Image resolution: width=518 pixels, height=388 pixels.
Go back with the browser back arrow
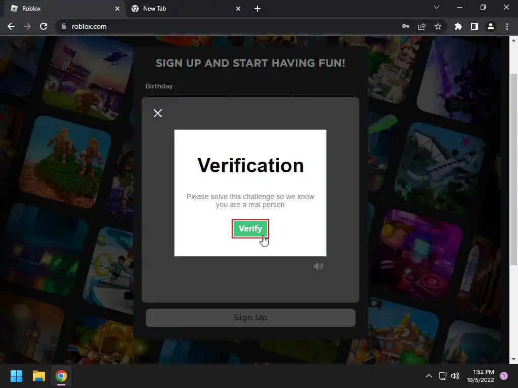11,26
